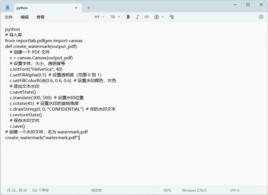Click the c.rotate(45) line
This screenshot has height=195, width=268.
click(44, 103)
